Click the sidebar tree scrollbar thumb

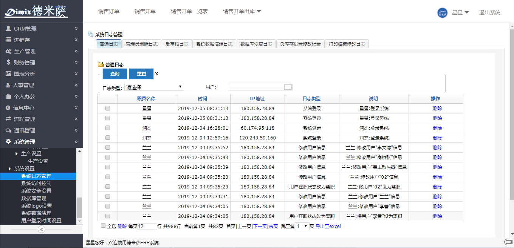tap(79, 208)
